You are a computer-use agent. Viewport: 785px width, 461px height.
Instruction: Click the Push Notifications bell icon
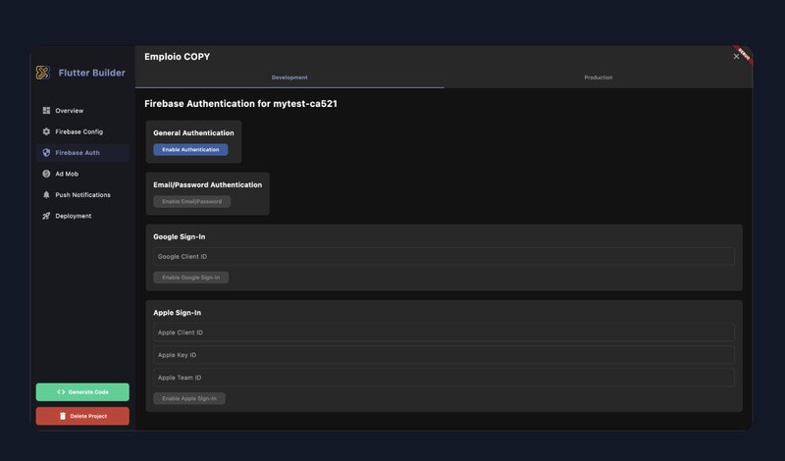click(x=46, y=195)
